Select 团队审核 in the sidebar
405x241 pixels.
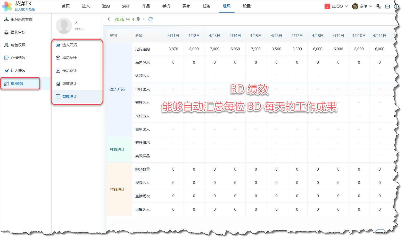tap(18, 32)
